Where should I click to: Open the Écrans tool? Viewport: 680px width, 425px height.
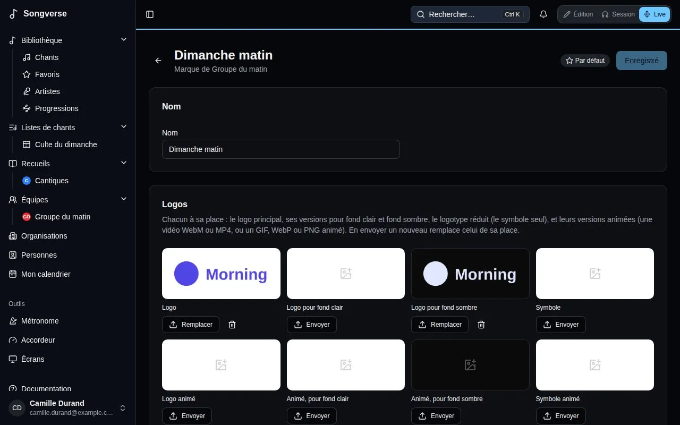click(x=68, y=359)
